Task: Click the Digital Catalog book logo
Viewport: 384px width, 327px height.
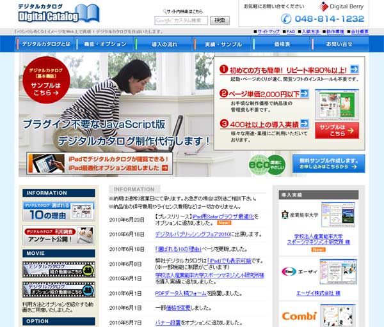Action: [59, 13]
